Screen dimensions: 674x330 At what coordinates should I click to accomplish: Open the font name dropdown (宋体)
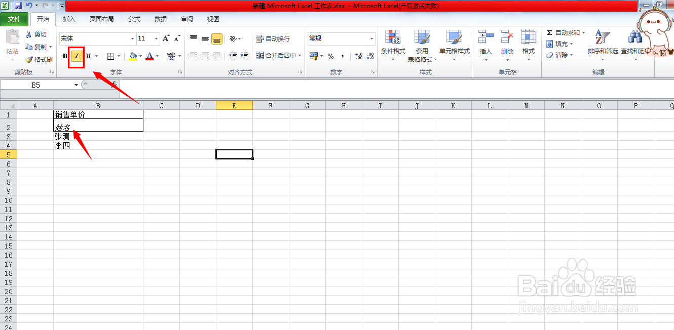(133, 38)
